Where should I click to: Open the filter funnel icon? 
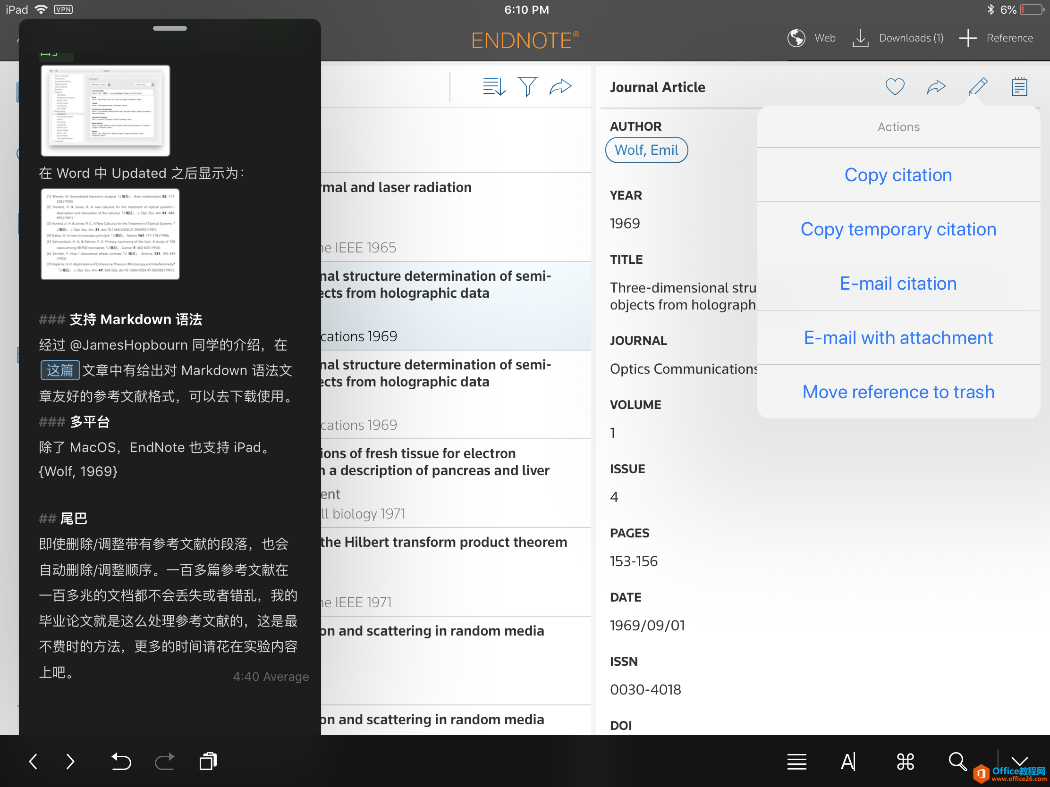[x=527, y=87]
